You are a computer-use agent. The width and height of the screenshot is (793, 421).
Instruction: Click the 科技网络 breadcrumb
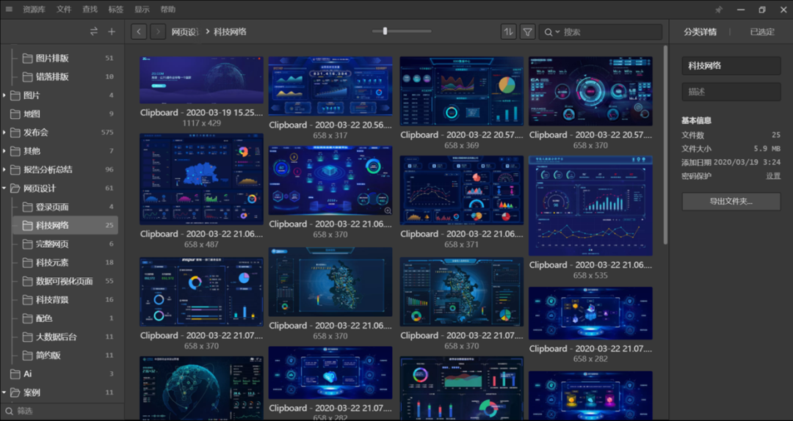(230, 32)
